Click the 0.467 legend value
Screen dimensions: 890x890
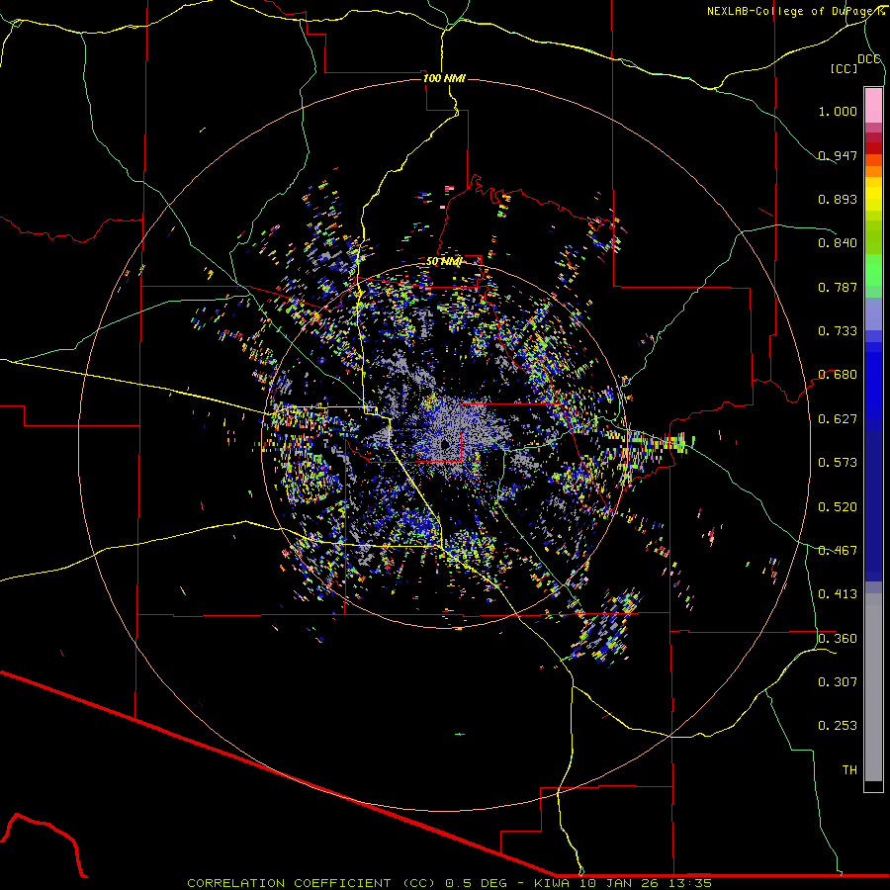(838, 551)
